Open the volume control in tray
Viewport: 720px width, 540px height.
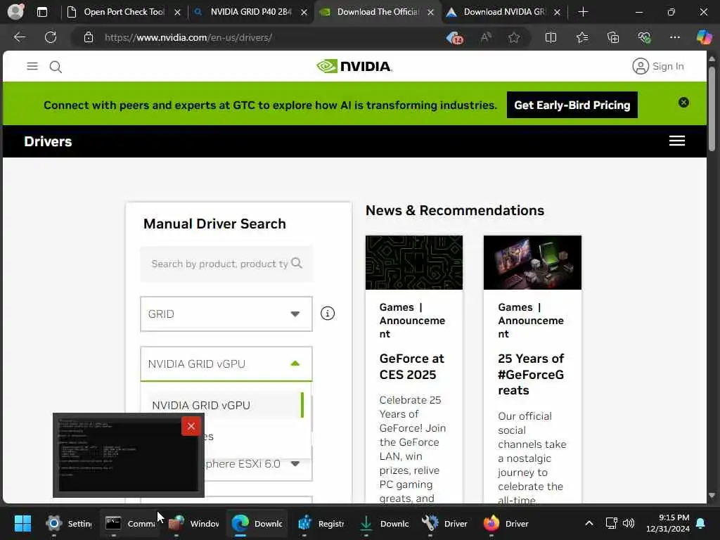click(629, 523)
